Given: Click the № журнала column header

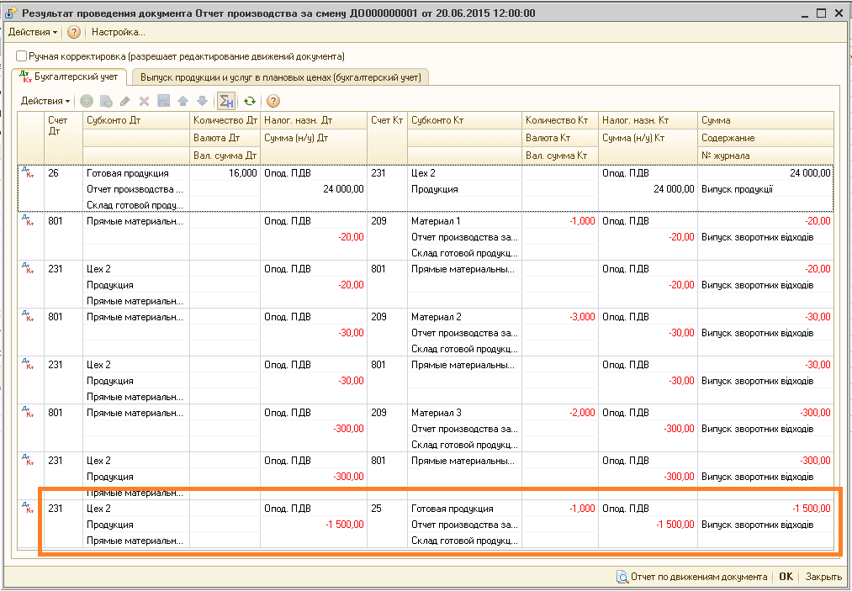Looking at the screenshot, I should pyautogui.click(x=765, y=156).
